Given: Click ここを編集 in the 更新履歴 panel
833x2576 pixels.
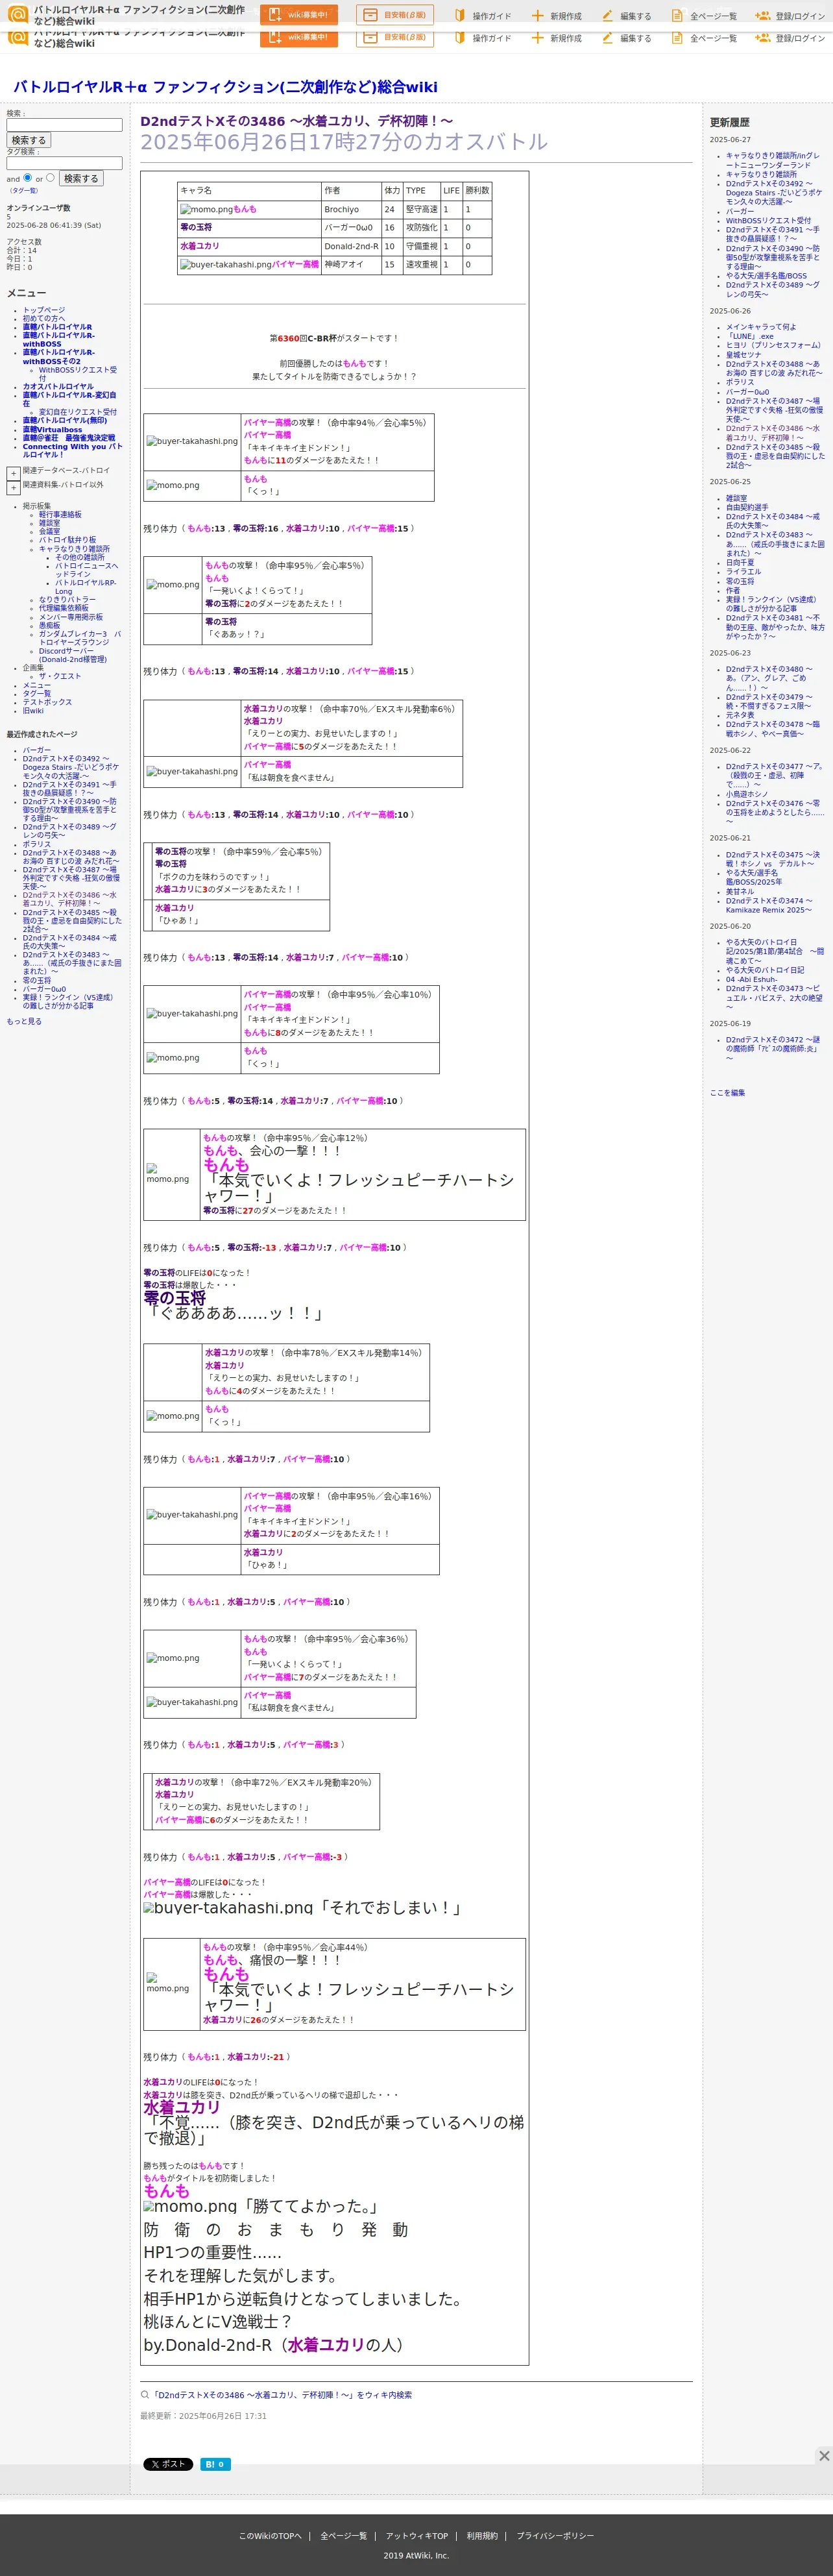Looking at the screenshot, I should [x=727, y=1092].
